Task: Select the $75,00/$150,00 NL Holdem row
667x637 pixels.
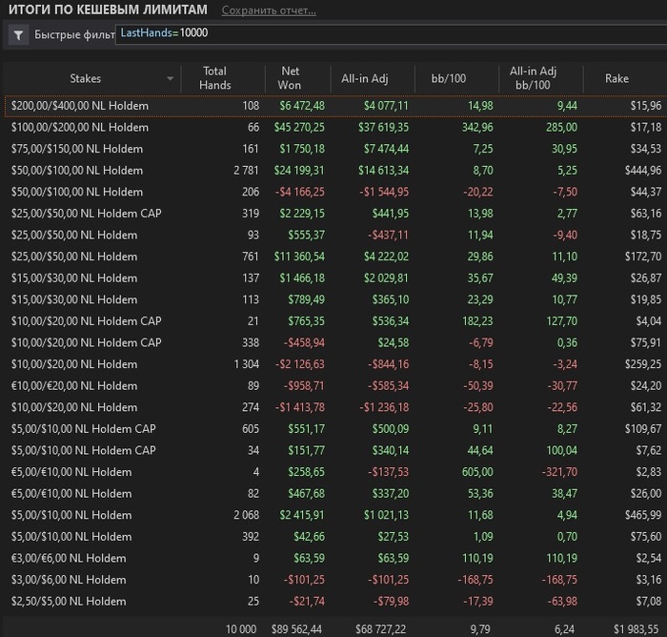Action: click(x=336, y=149)
